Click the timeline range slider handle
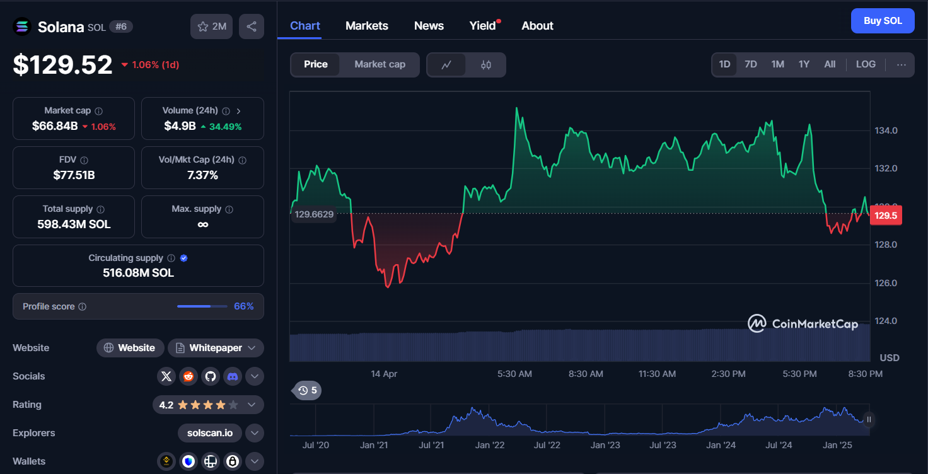The height and width of the screenshot is (474, 928). pos(869,419)
